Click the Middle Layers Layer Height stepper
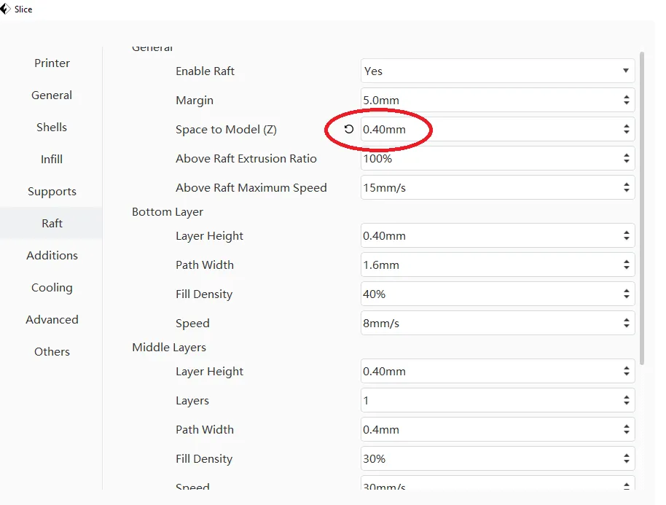666x505 pixels. [627, 371]
